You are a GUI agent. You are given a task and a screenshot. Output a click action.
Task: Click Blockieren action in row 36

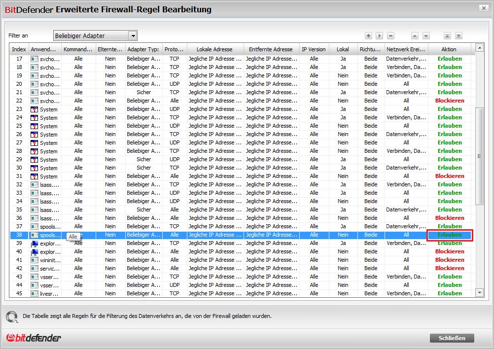click(450, 218)
